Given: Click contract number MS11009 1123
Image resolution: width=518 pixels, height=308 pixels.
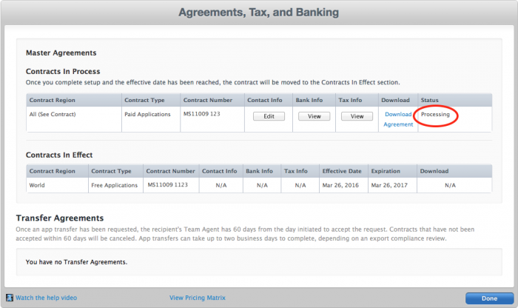Looking at the screenshot, I should coord(171,185).
